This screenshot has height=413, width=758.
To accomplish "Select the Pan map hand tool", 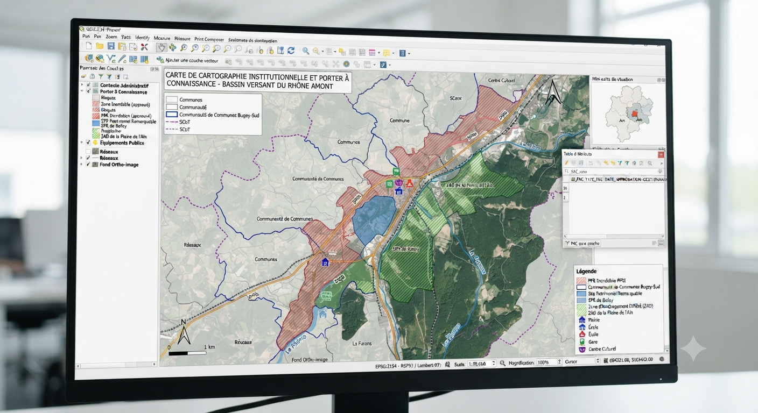I will (162, 47).
